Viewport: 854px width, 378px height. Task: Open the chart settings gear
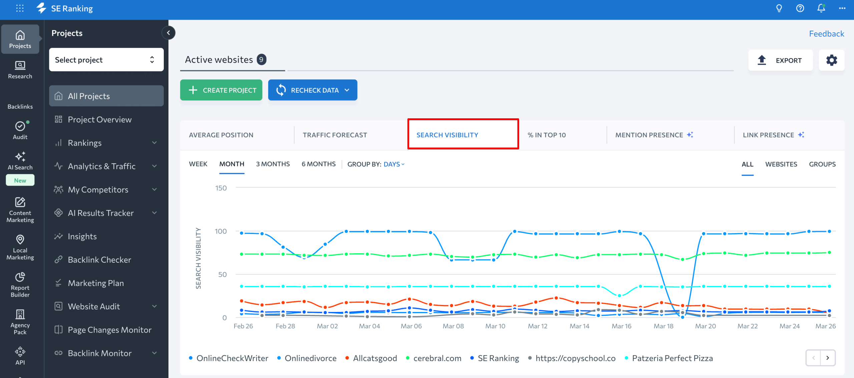(832, 60)
